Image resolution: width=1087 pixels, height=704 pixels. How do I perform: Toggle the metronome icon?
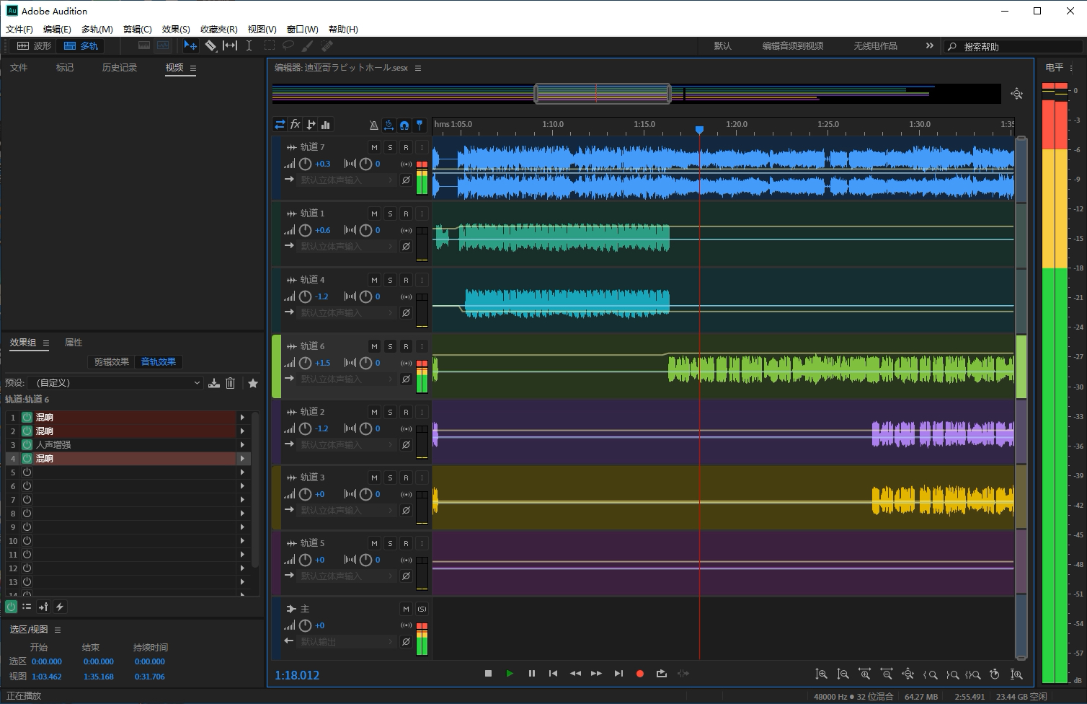[x=373, y=125]
